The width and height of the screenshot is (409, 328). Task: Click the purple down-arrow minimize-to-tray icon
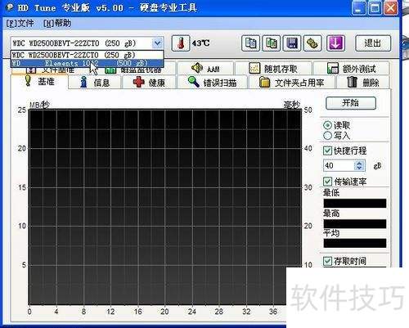[x=335, y=43]
